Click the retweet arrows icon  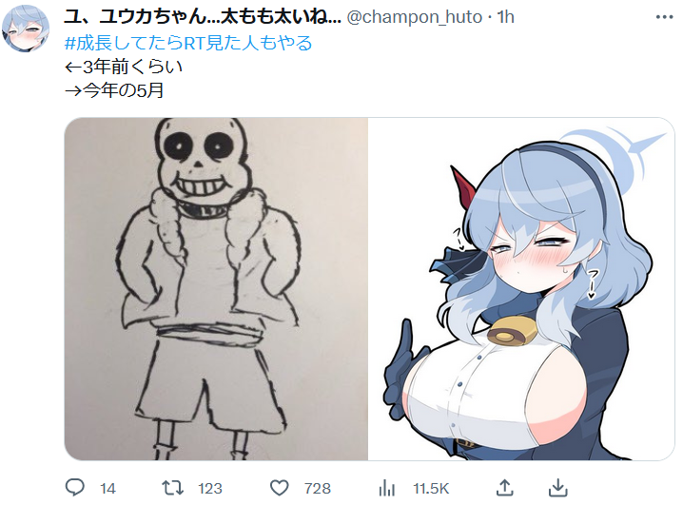click(172, 488)
